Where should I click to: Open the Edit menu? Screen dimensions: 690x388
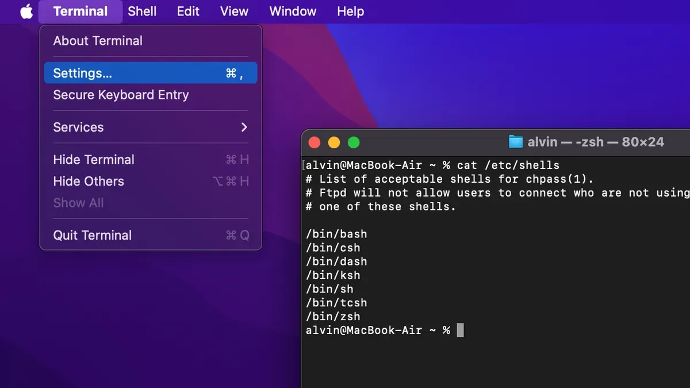pos(188,11)
